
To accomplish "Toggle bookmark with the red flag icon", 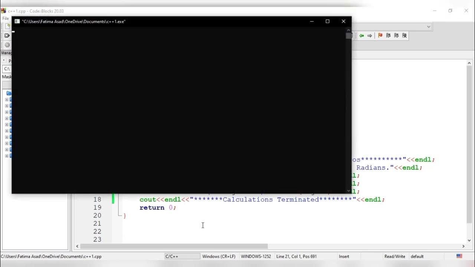I will coord(380,36).
